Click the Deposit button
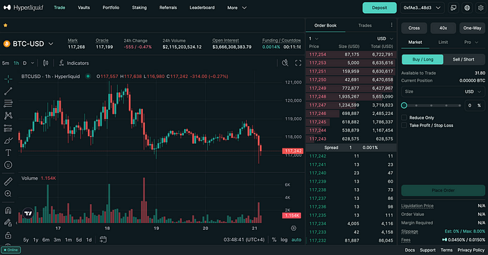This screenshot has height=255, width=488. coord(379,8)
